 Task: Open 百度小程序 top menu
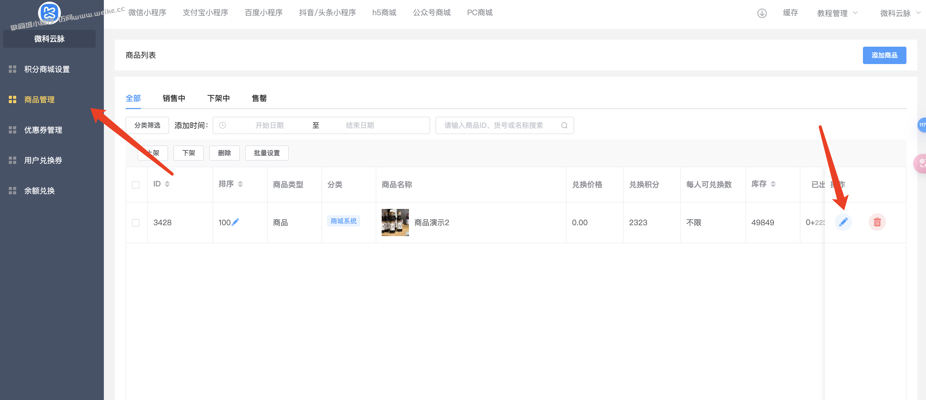pyautogui.click(x=263, y=12)
